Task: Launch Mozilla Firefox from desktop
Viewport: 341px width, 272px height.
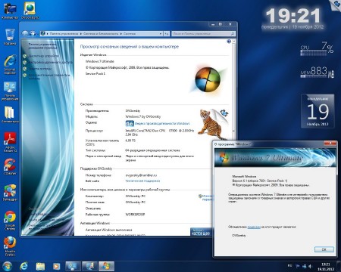Action: pyautogui.click(x=10, y=246)
